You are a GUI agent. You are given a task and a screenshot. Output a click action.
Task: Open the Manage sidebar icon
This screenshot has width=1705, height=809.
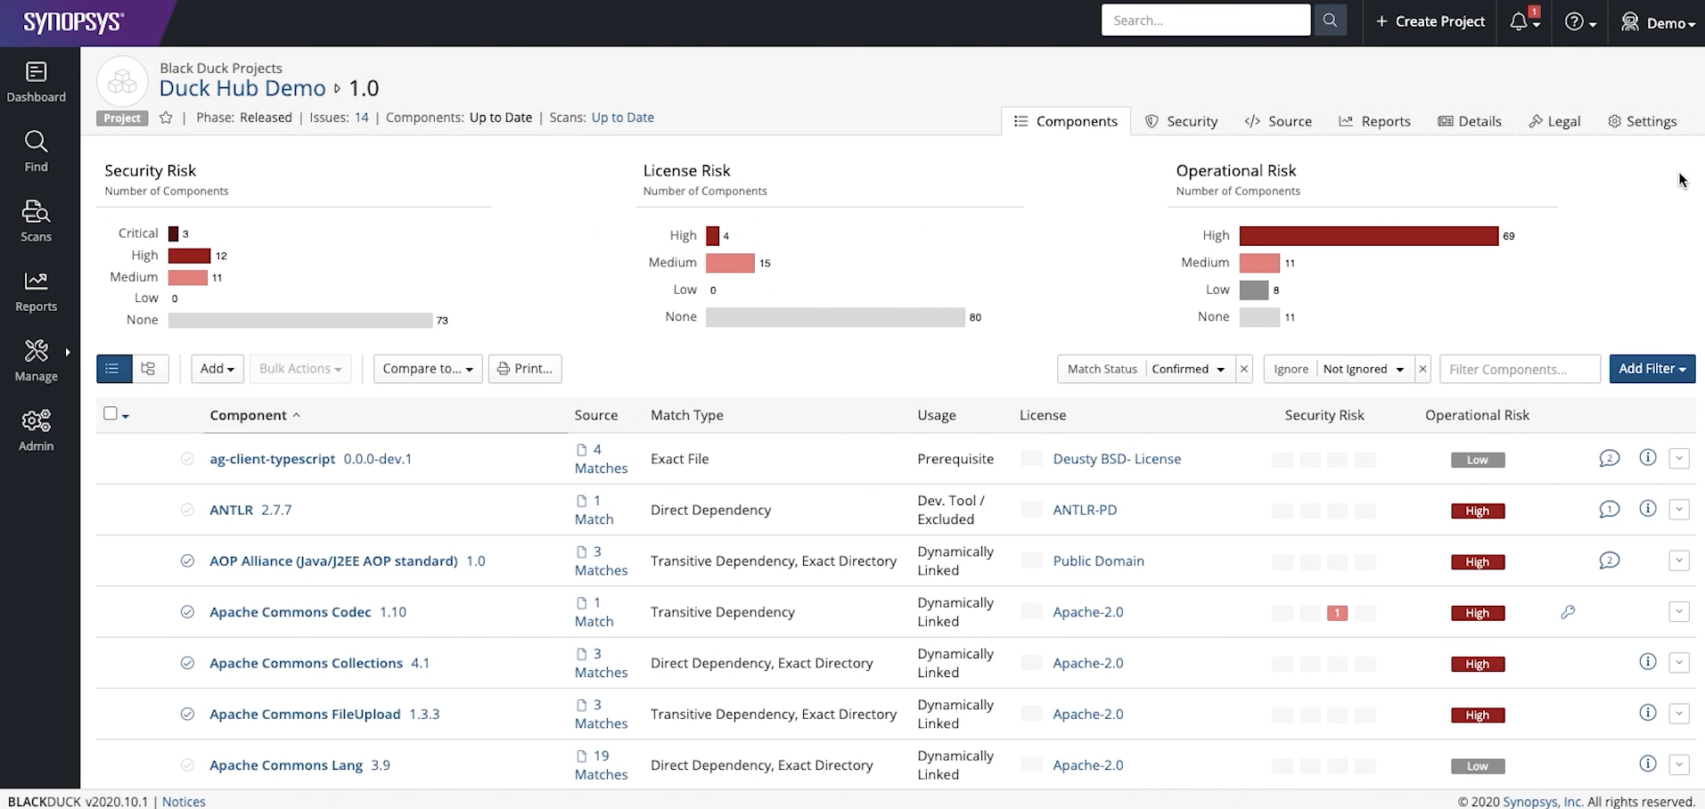[36, 361]
